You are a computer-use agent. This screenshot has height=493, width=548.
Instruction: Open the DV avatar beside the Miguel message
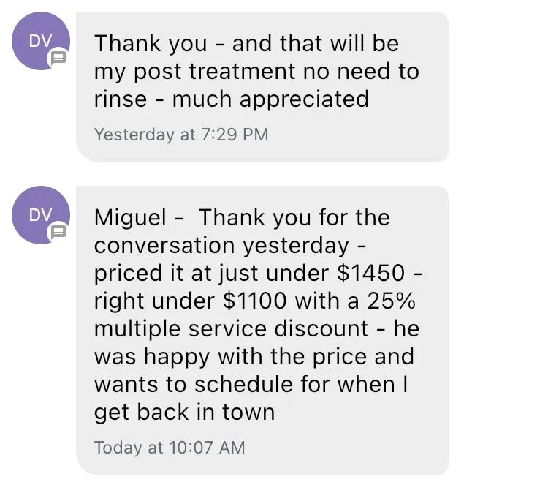(x=41, y=215)
